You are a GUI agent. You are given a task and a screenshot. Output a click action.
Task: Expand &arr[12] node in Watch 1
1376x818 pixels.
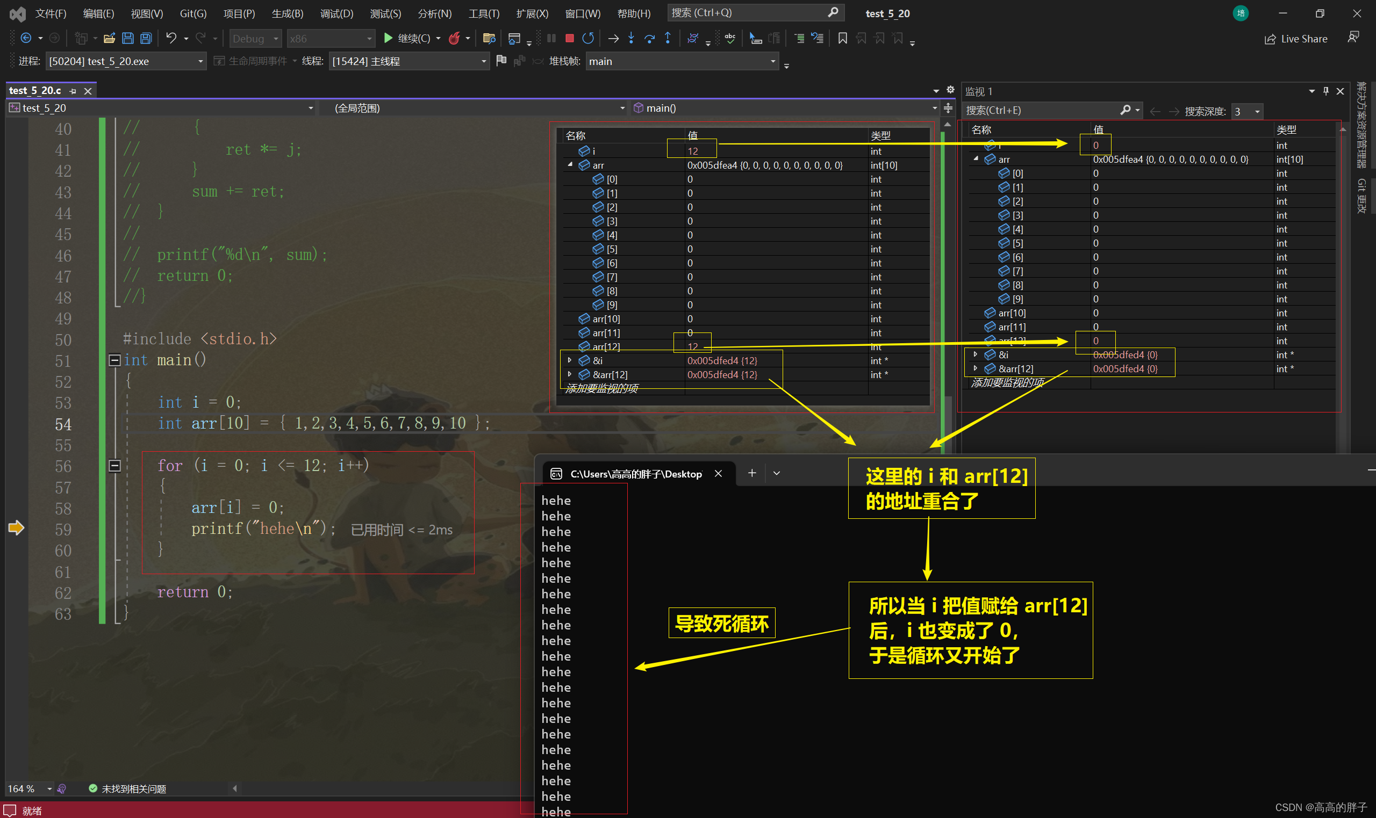click(x=976, y=368)
